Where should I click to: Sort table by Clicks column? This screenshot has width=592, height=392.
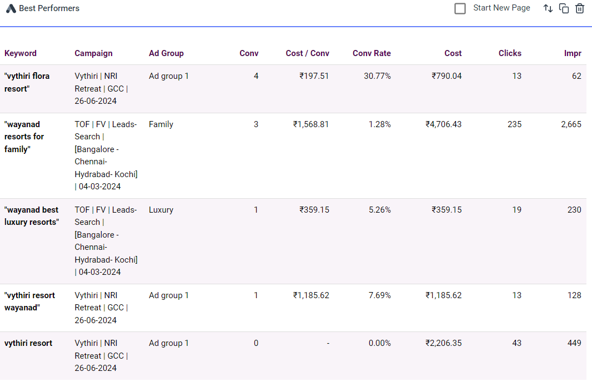[510, 53]
